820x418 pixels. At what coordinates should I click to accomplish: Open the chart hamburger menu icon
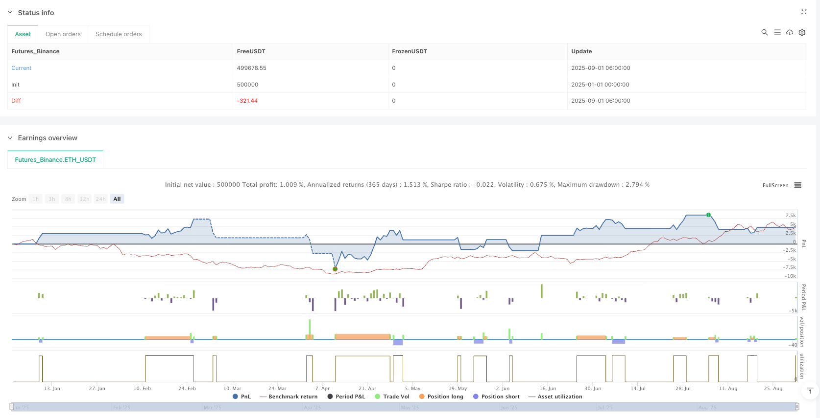click(x=798, y=185)
